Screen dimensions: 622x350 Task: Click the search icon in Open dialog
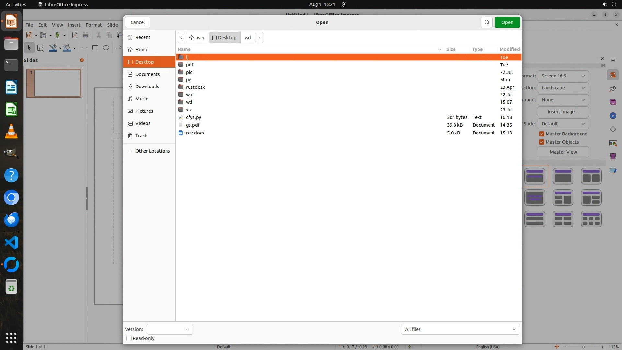(487, 22)
